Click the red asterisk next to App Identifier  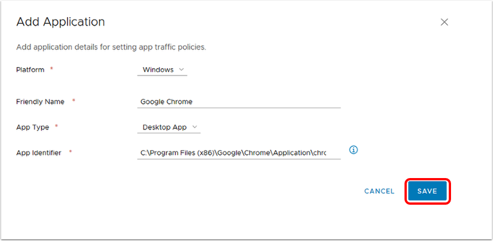(x=70, y=152)
